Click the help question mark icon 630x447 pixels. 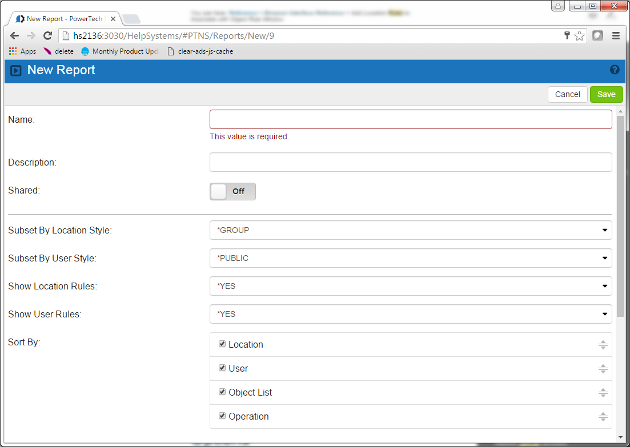tap(615, 70)
